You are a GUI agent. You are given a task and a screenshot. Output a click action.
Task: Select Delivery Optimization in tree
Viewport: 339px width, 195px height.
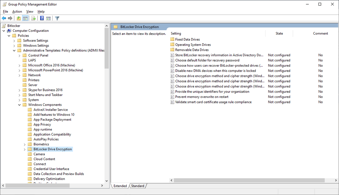point(49,179)
